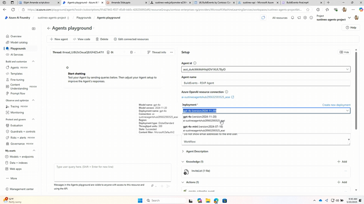The width and height of the screenshot is (364, 204).
Task: Open ai-sustineoagentshub resource connection link
Action: click(x=208, y=97)
